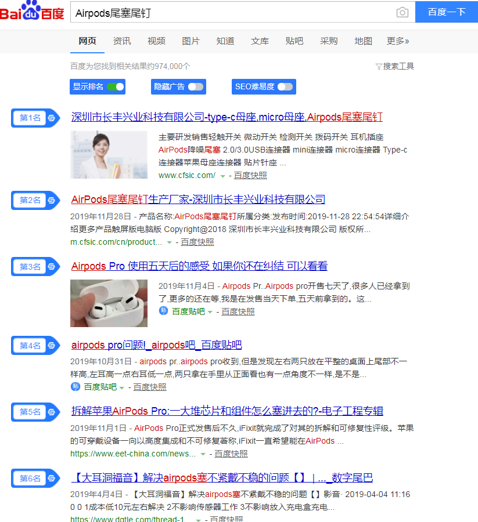The width and height of the screenshot is (478, 522).
Task: Click the 第1名 ranking badge
Action: point(35,118)
